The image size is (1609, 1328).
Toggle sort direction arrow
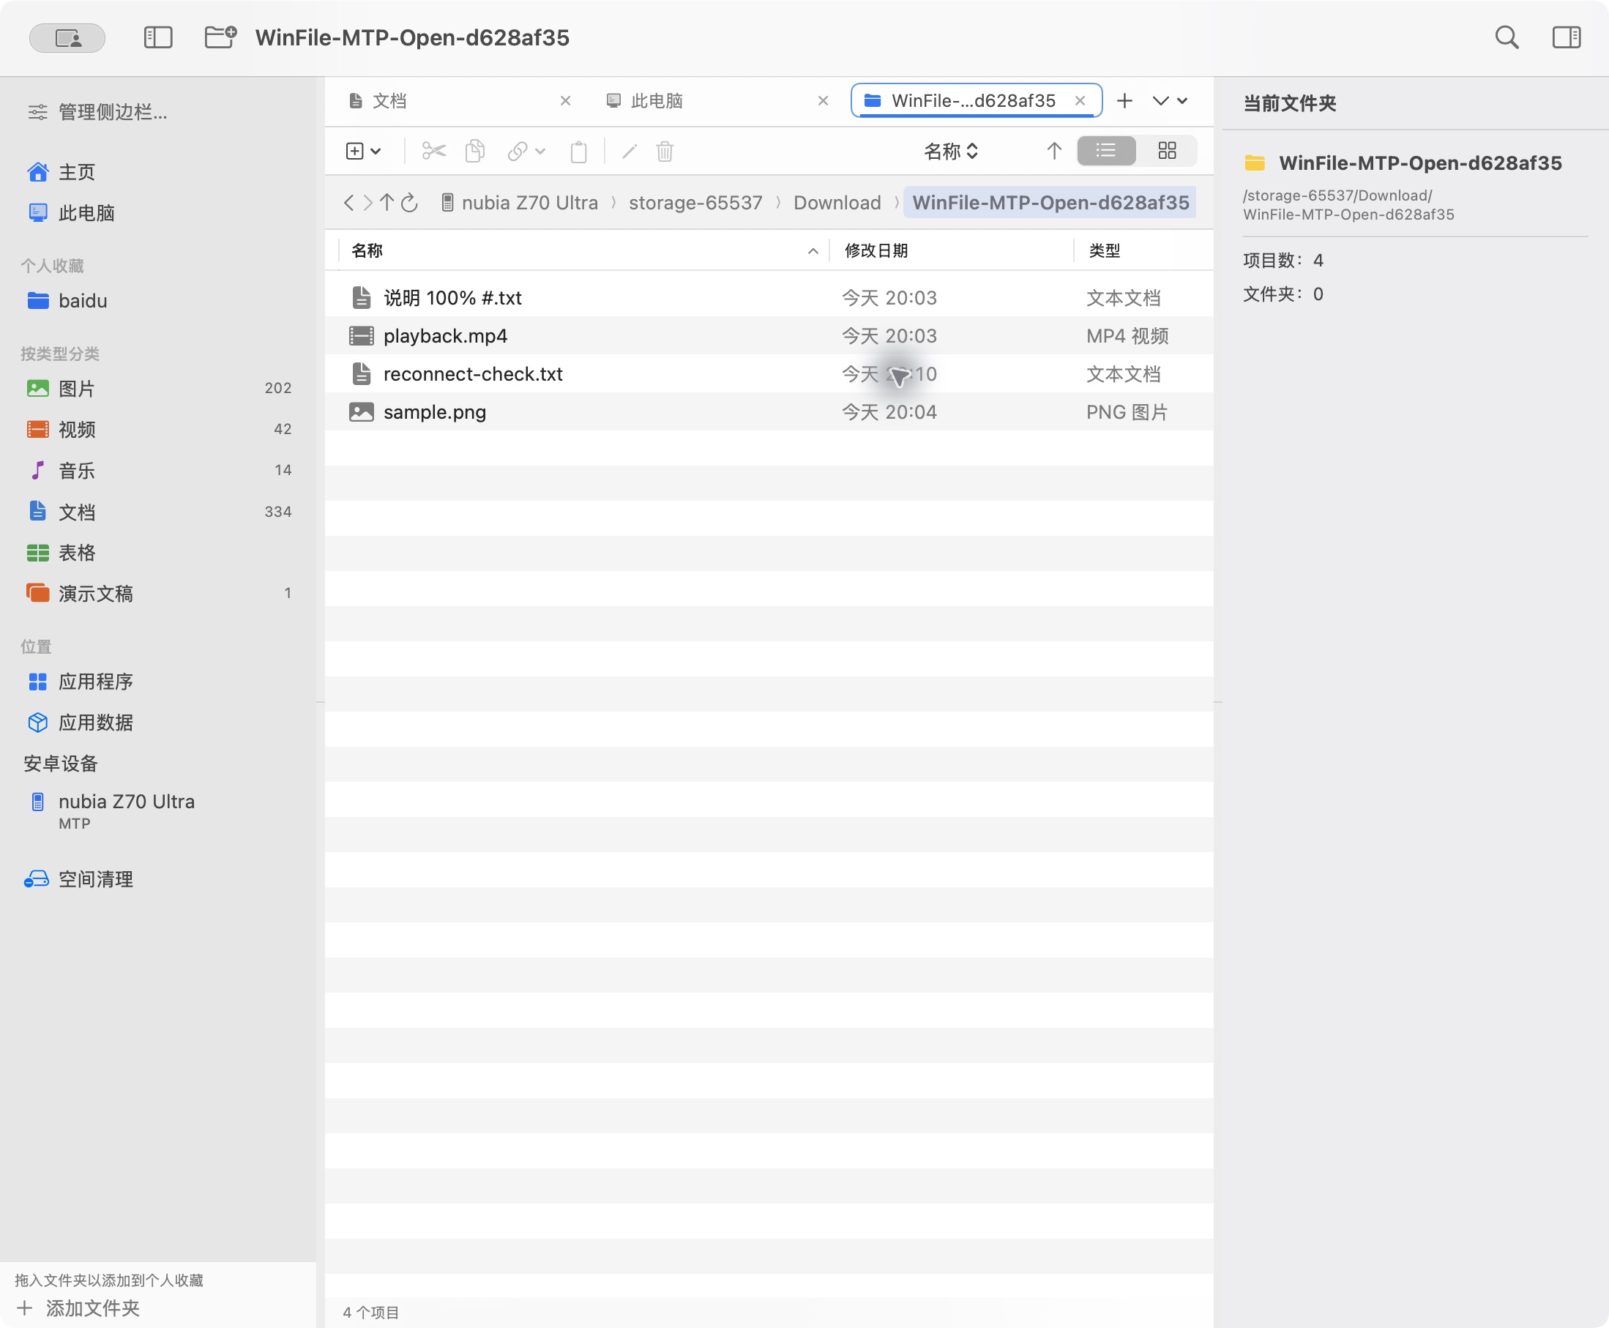pyautogui.click(x=1054, y=152)
